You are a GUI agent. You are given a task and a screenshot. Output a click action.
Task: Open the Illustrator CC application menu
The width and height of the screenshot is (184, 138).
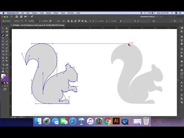point(13,13)
